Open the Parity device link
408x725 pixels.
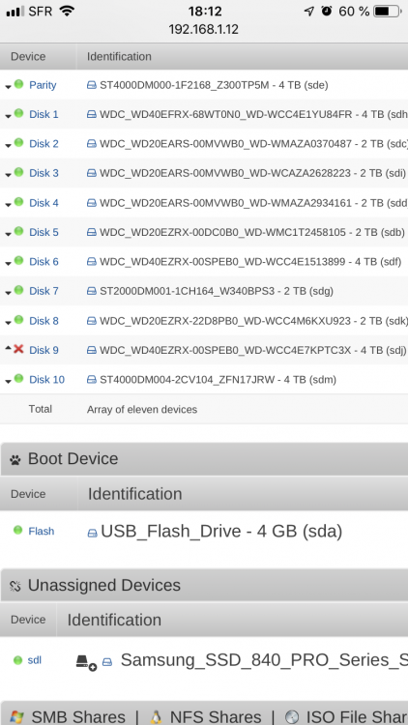coord(43,85)
